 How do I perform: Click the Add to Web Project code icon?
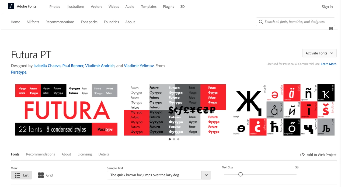(x=302, y=155)
